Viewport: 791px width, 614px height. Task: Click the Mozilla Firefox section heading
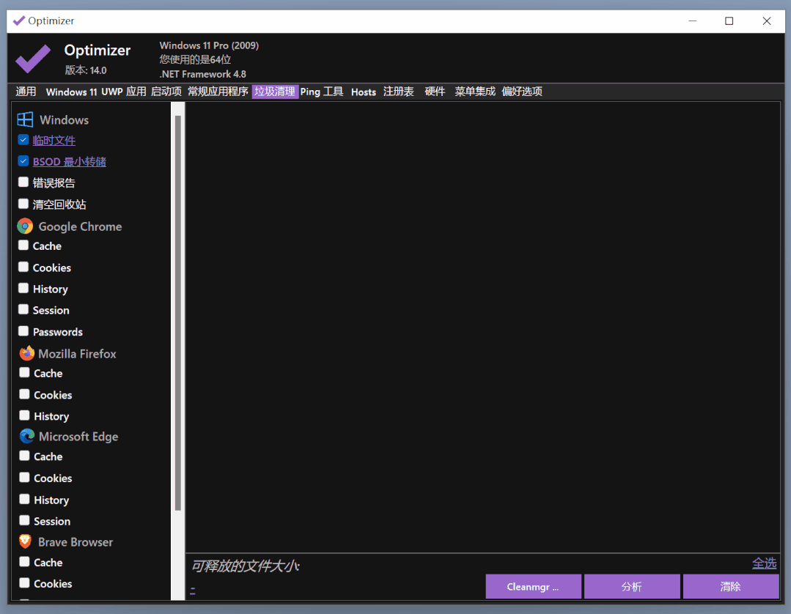77,354
